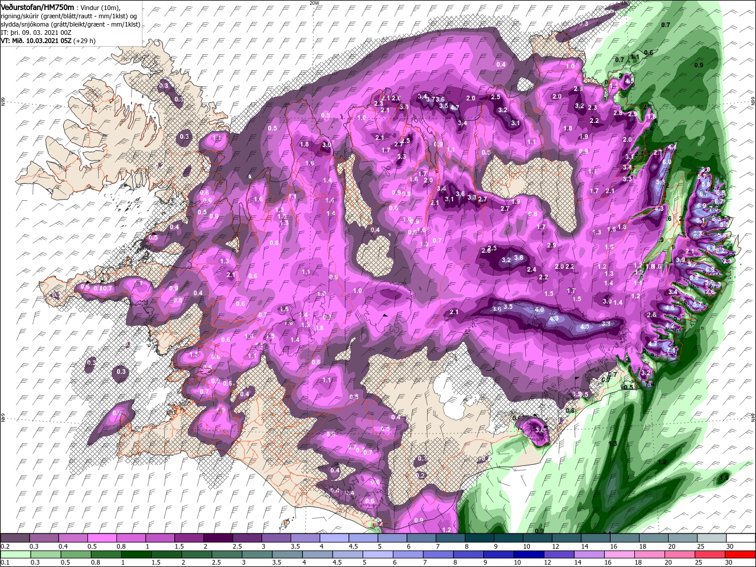Click the Veðurstofan/HM750m map title

coord(38,8)
